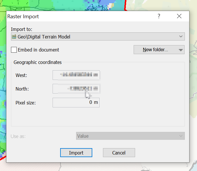Open the Use as Value dropdown
The width and height of the screenshot is (197, 171).
click(x=130, y=136)
